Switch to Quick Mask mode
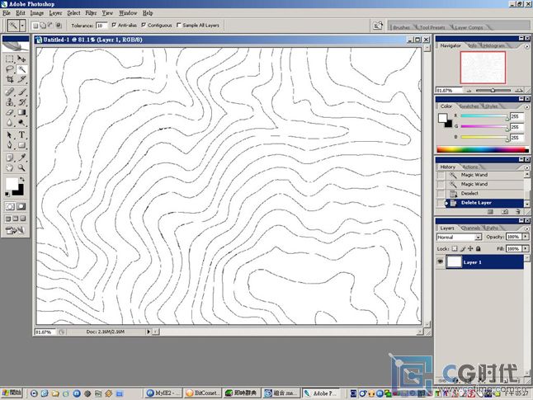The image size is (533, 400). (21, 206)
